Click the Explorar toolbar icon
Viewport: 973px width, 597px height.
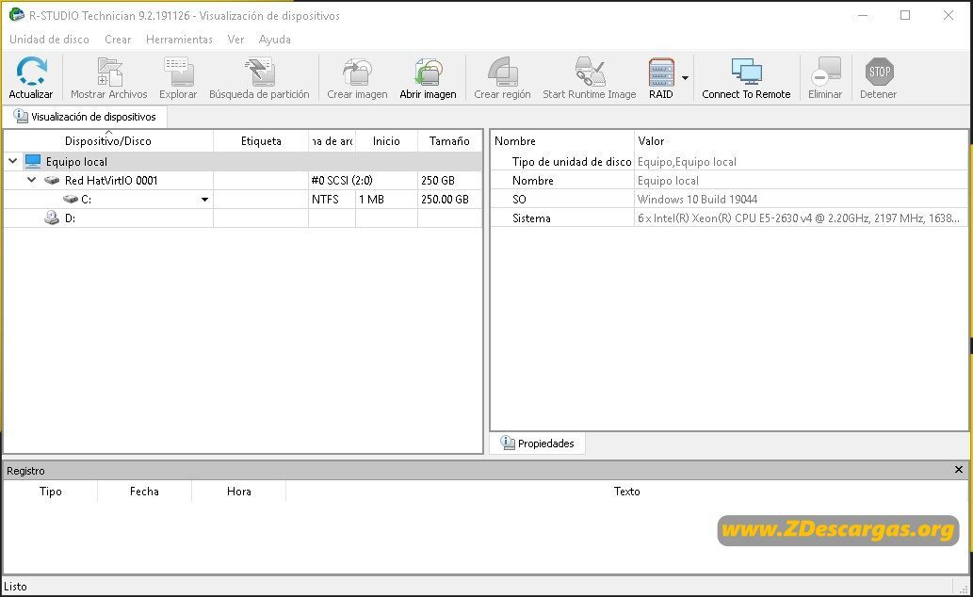178,72
